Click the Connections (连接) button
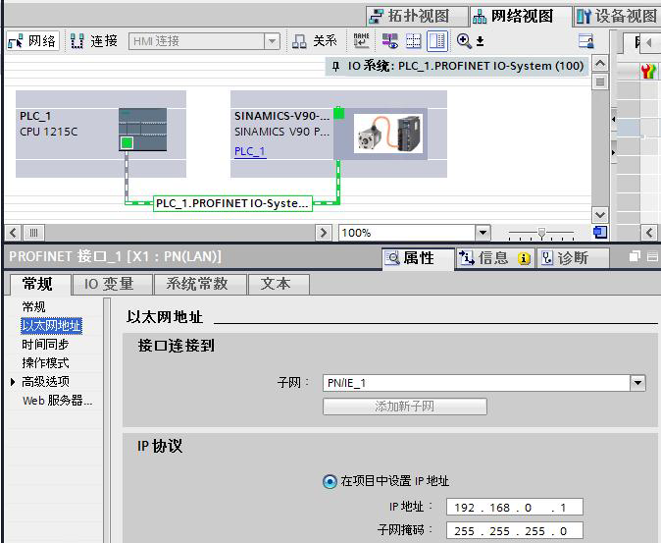 [93, 41]
